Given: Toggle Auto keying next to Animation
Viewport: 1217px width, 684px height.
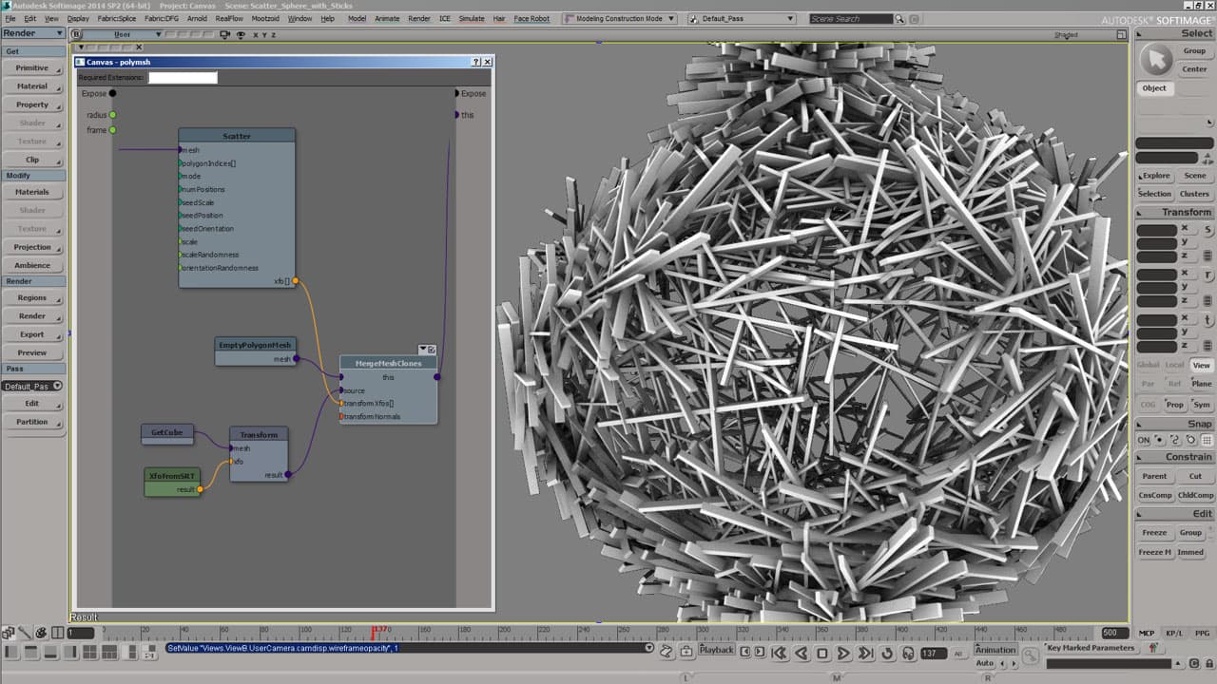Looking at the screenshot, I should point(985,663).
